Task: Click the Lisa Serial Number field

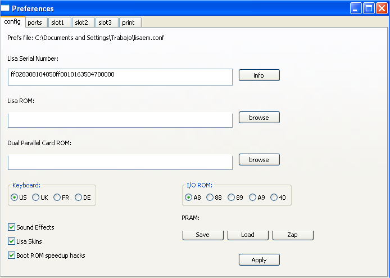Action: (x=120, y=77)
